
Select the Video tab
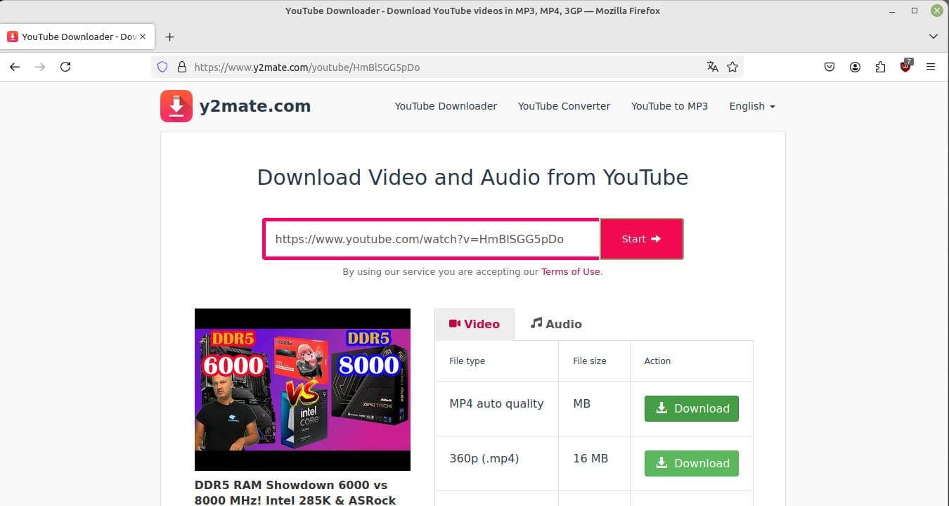tap(475, 323)
